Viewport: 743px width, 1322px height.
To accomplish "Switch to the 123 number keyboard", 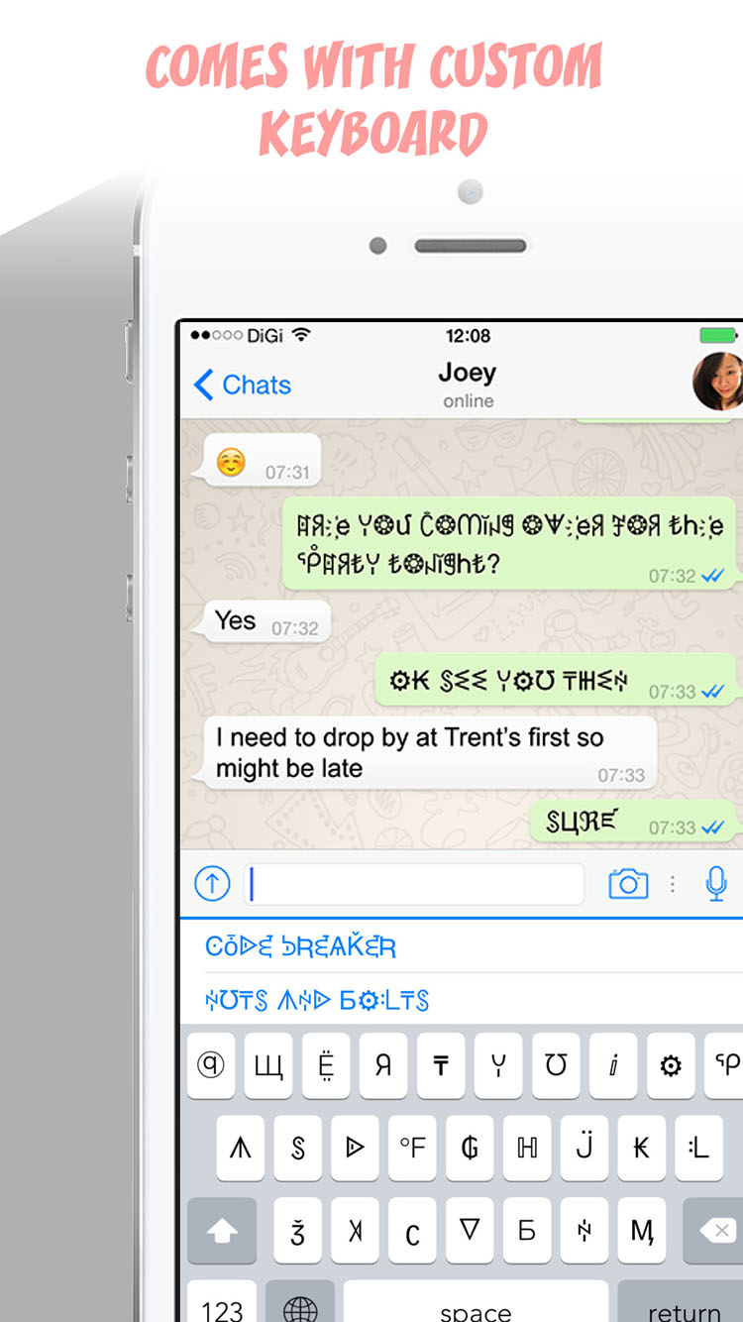I will tap(222, 1306).
